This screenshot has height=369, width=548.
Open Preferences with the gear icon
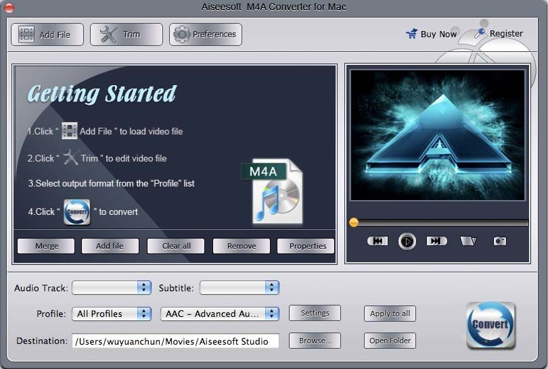[x=206, y=34]
